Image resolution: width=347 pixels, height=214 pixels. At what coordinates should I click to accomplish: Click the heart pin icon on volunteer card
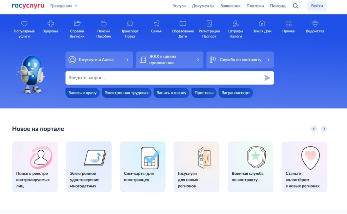310,158
